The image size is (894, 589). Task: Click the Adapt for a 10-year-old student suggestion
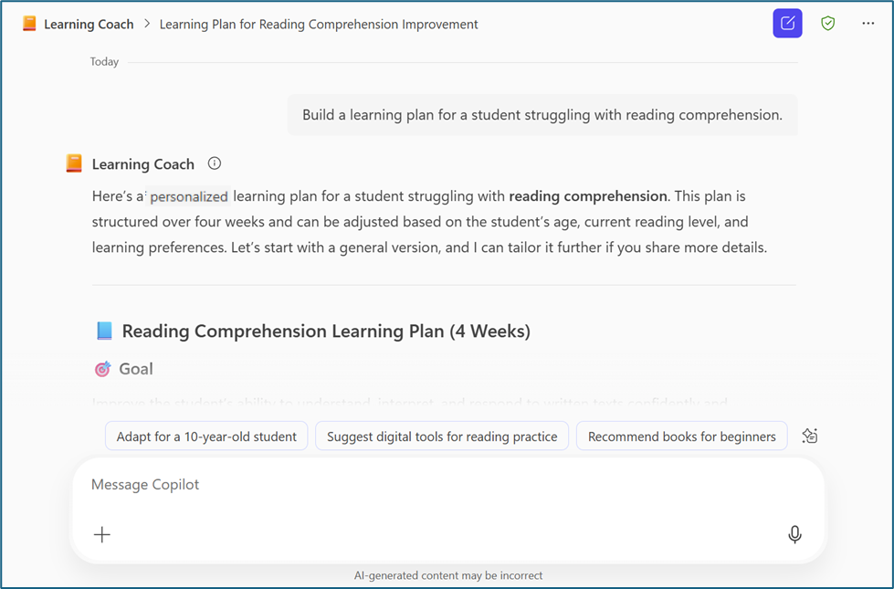point(205,436)
